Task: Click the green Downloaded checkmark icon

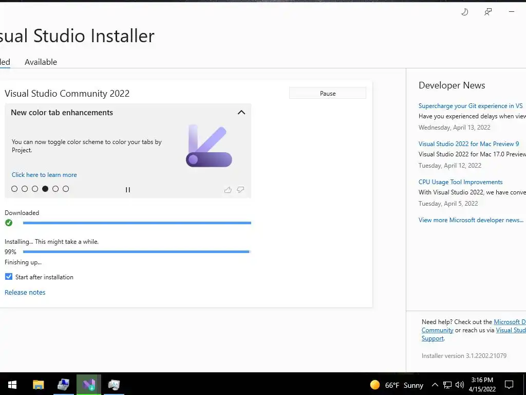Action: [9, 223]
